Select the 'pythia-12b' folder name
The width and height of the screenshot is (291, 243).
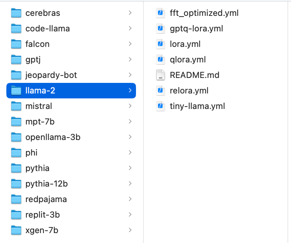[47, 184]
